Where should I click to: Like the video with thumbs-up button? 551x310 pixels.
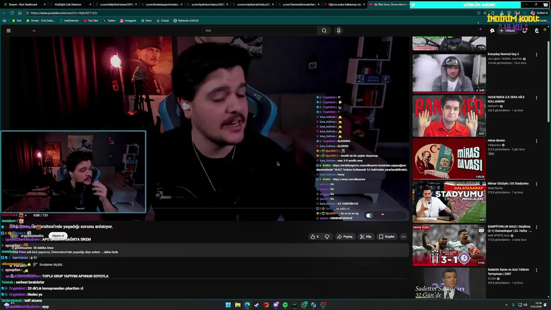pos(315,236)
